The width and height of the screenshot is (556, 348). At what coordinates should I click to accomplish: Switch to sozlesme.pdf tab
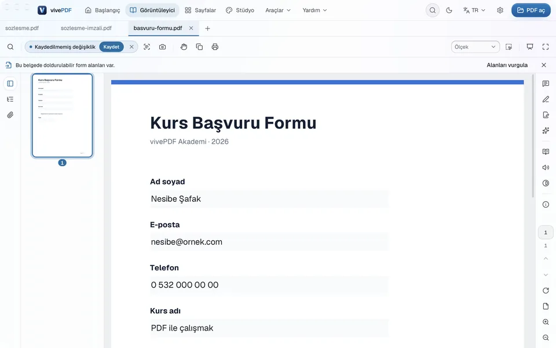pos(22,28)
